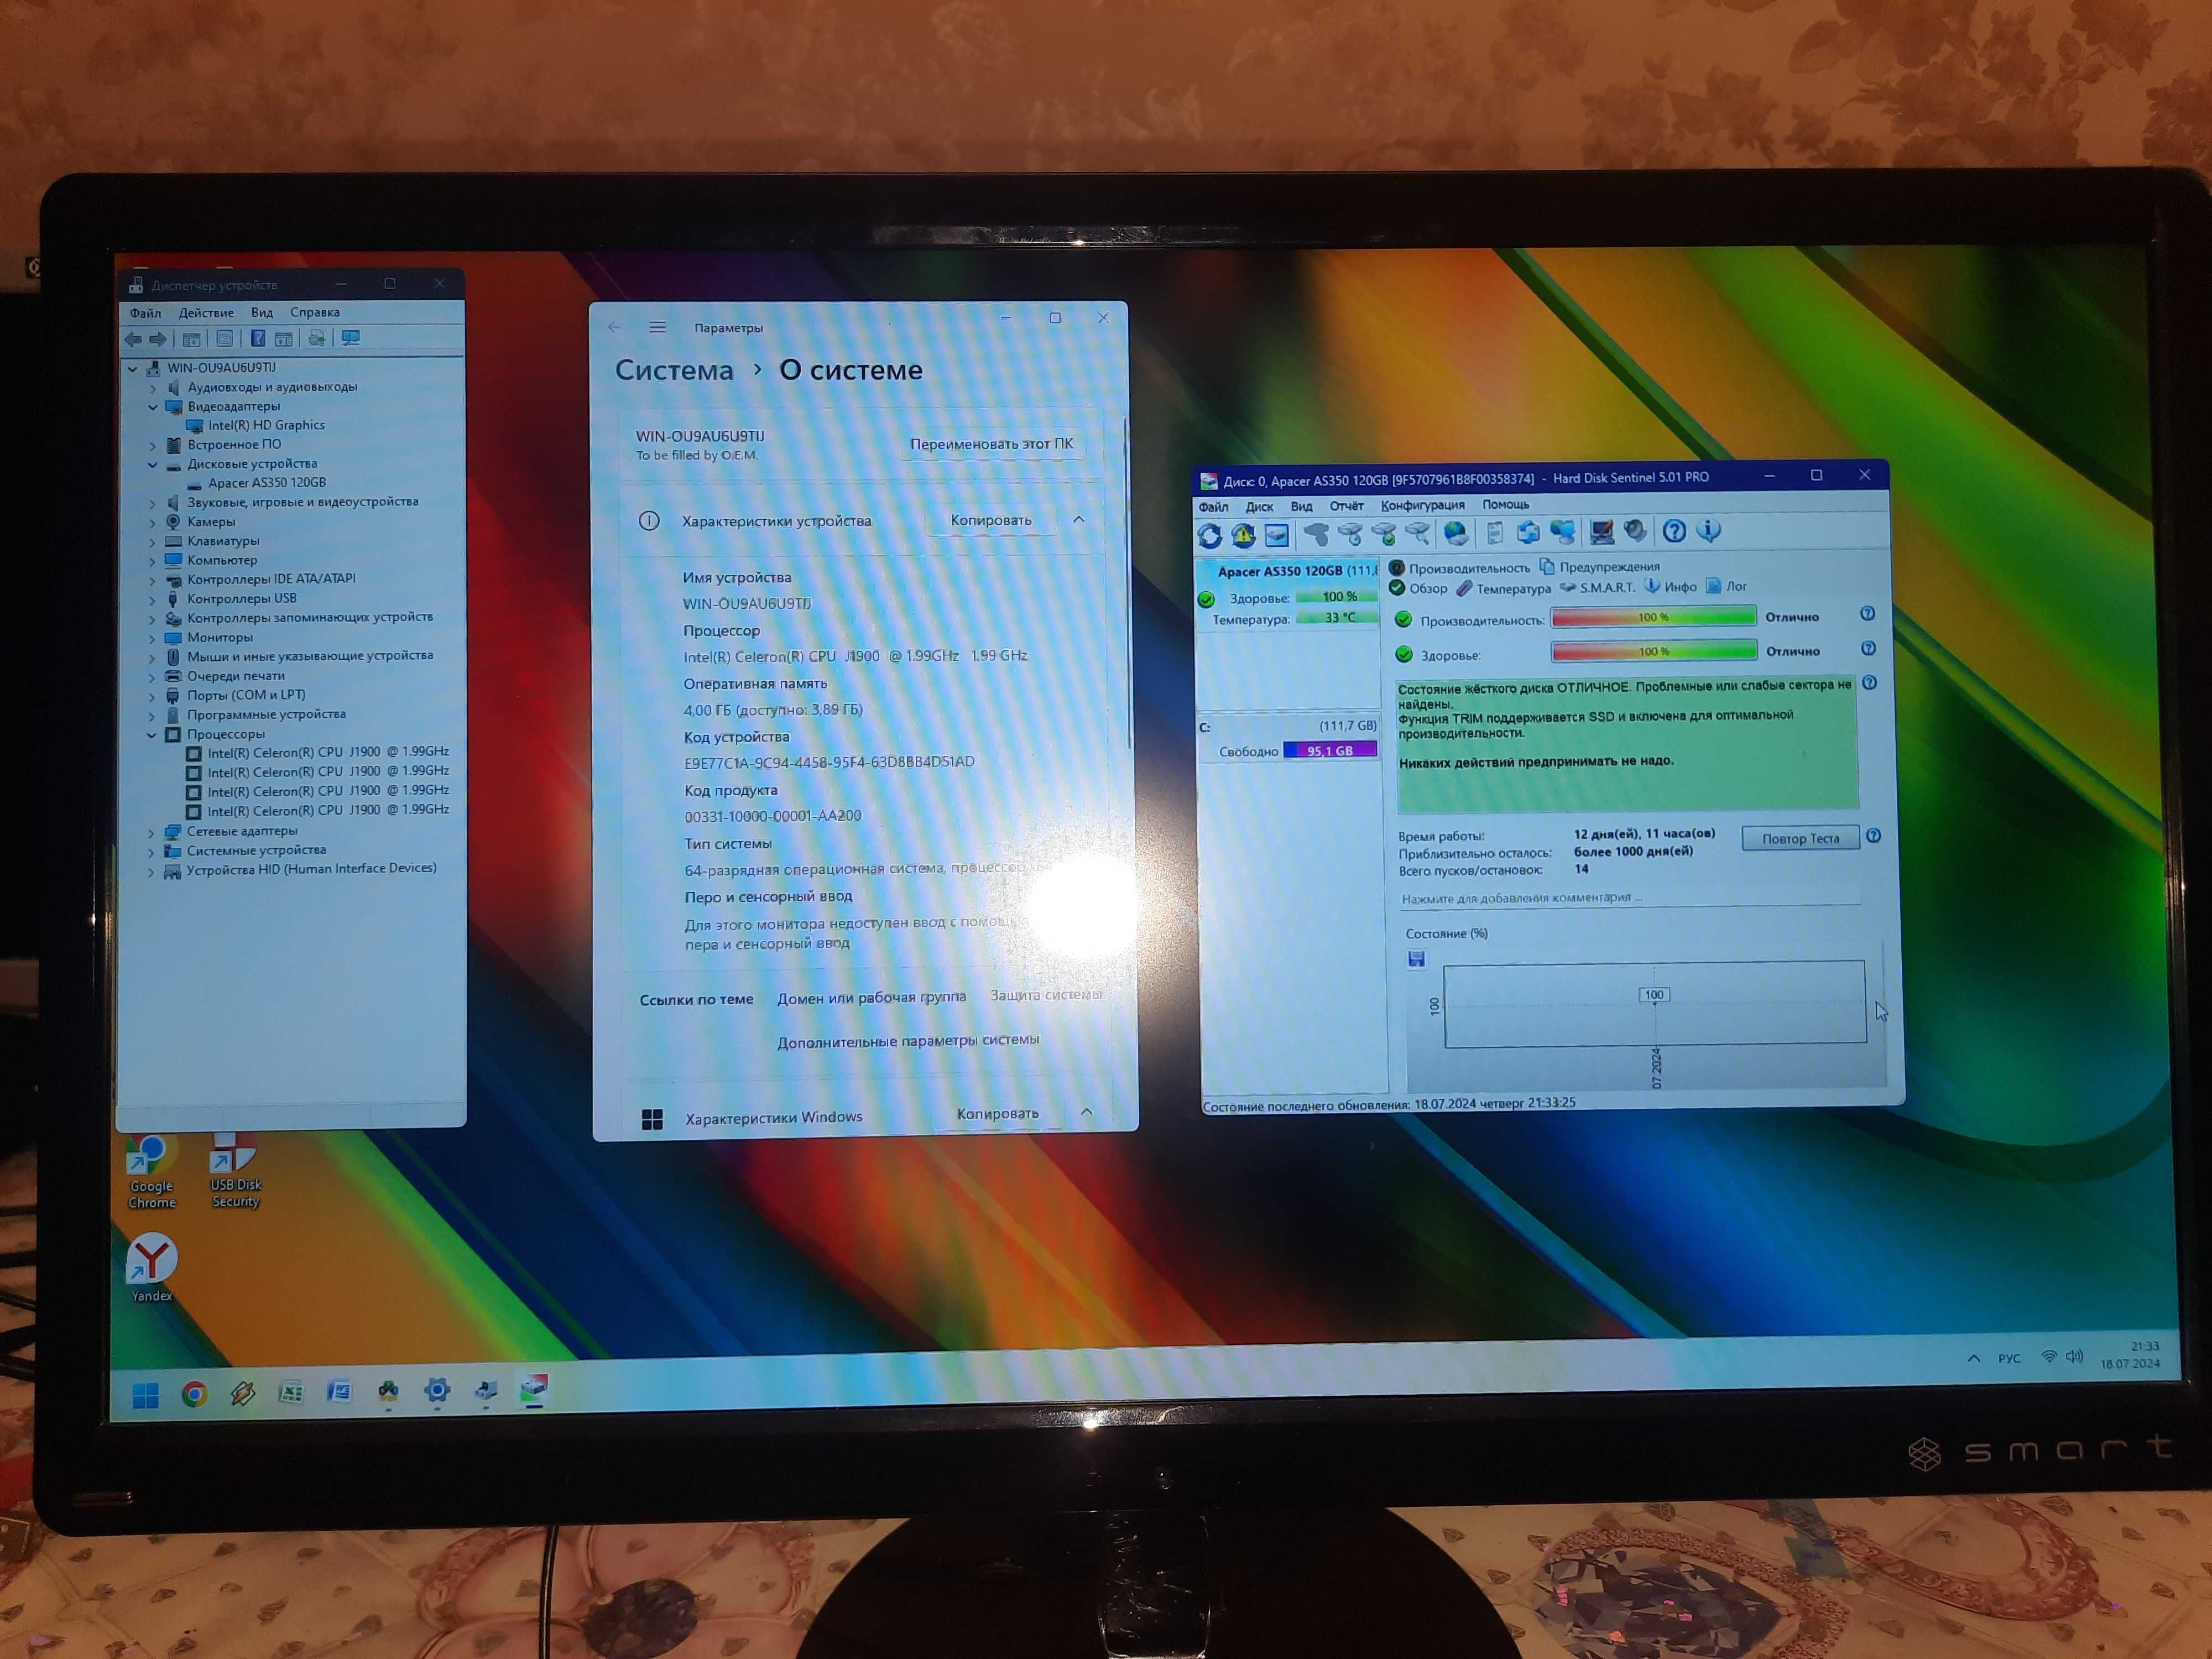This screenshot has width=2212, height=1659.
Task: Click Переименовать этот ПК button
Action: pyautogui.click(x=991, y=444)
